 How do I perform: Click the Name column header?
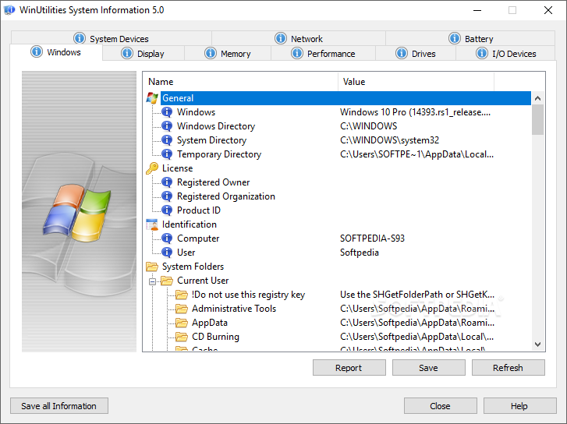pyautogui.click(x=240, y=82)
